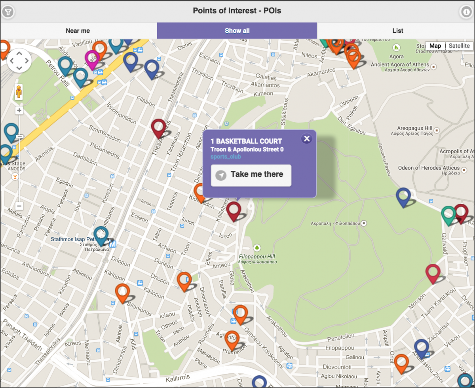Select the orange pin beside Driopon street
This screenshot has width=475, height=388.
coord(184,281)
